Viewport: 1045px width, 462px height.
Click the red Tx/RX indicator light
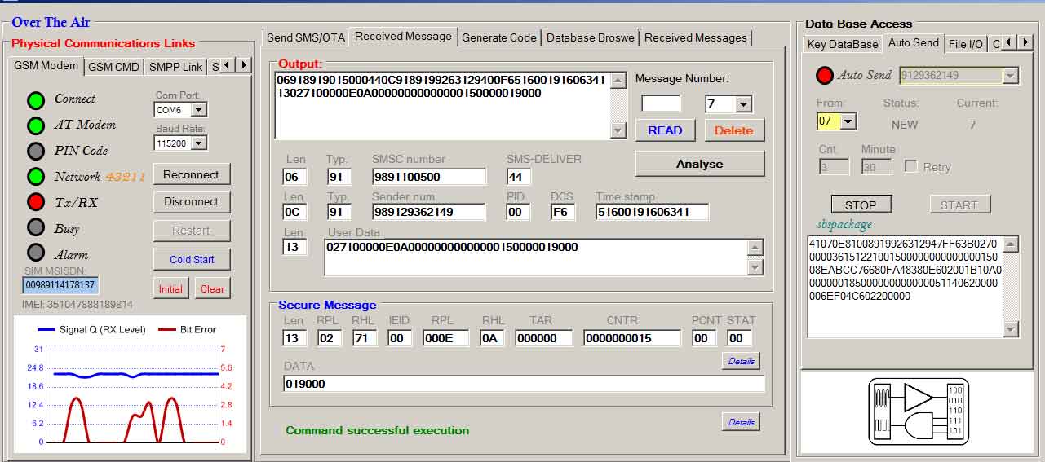tap(36, 202)
